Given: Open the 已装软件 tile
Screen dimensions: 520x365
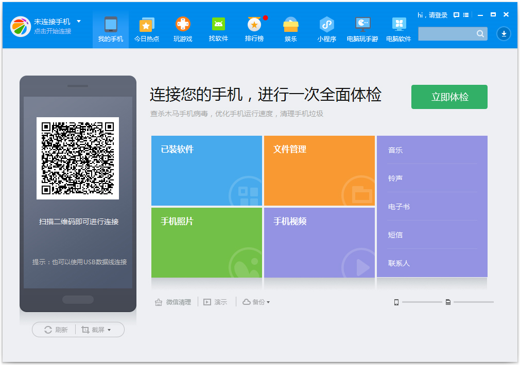Looking at the screenshot, I should [x=206, y=171].
